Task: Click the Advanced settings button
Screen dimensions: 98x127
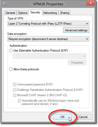Action: point(76,30)
